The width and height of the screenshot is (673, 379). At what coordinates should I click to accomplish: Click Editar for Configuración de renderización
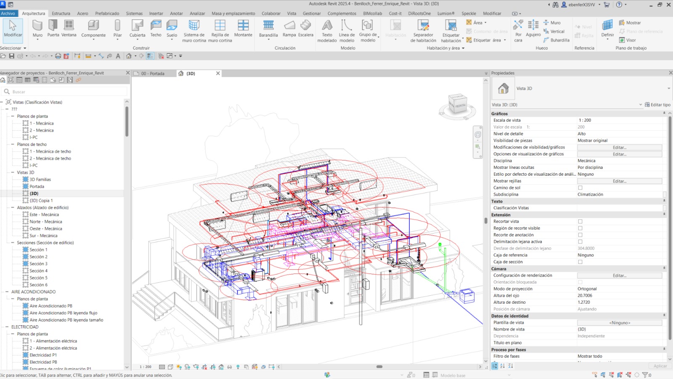click(620, 276)
